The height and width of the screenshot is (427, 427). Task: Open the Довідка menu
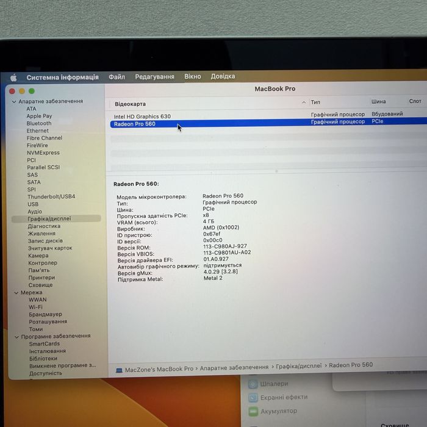(x=223, y=76)
